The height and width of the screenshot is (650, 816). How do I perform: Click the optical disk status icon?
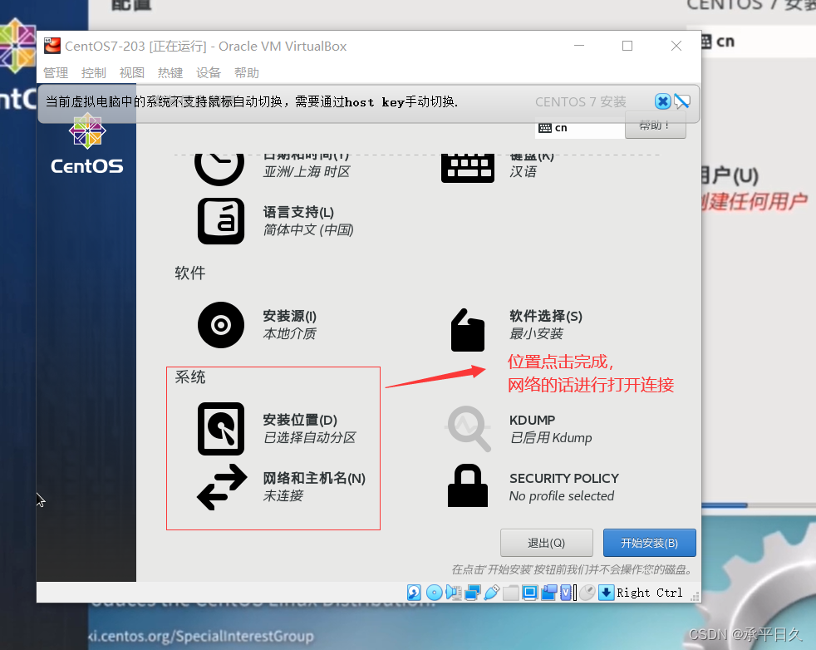(434, 593)
